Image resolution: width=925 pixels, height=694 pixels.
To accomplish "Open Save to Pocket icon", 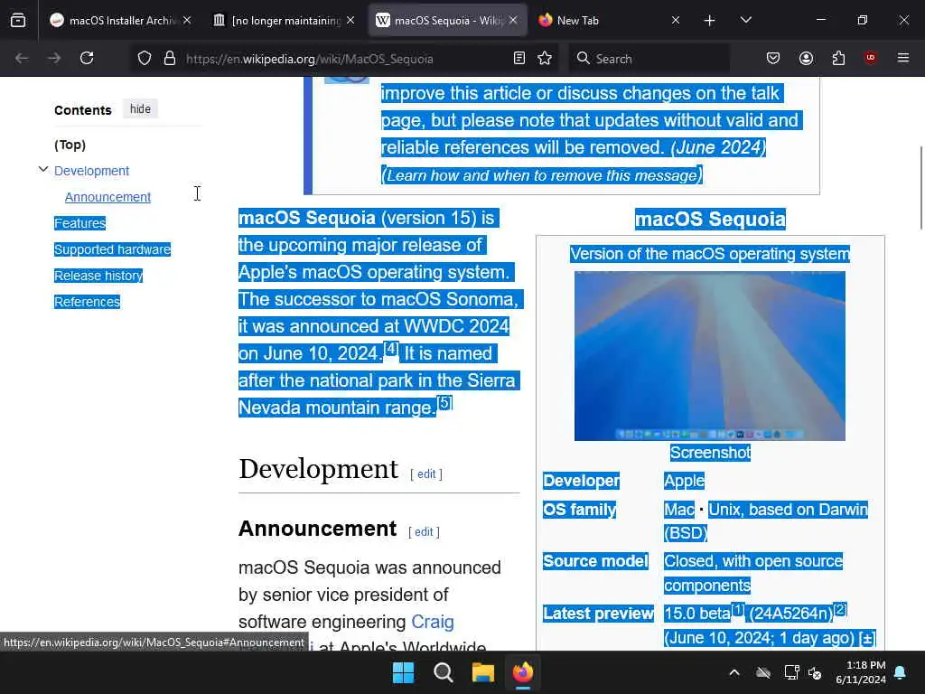I will (773, 58).
